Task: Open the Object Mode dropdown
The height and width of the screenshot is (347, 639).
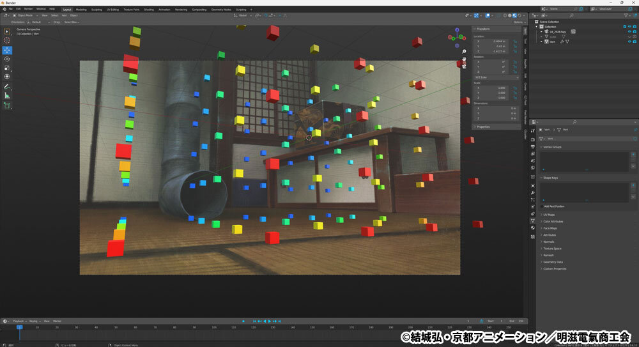Action: coord(26,15)
